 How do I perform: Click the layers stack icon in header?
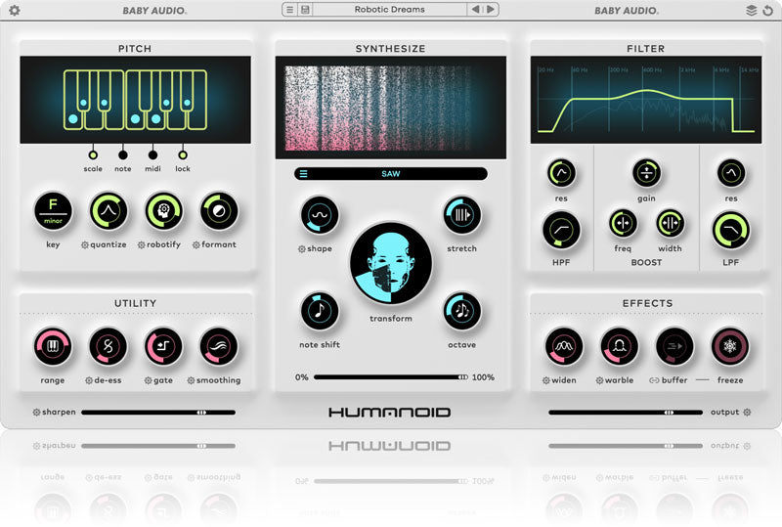coord(751,10)
